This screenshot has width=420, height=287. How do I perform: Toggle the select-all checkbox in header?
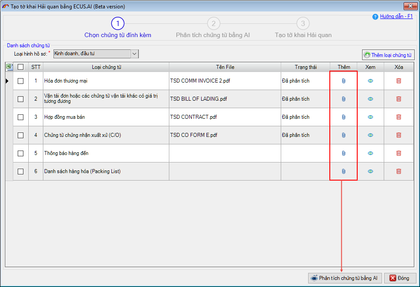click(20, 67)
